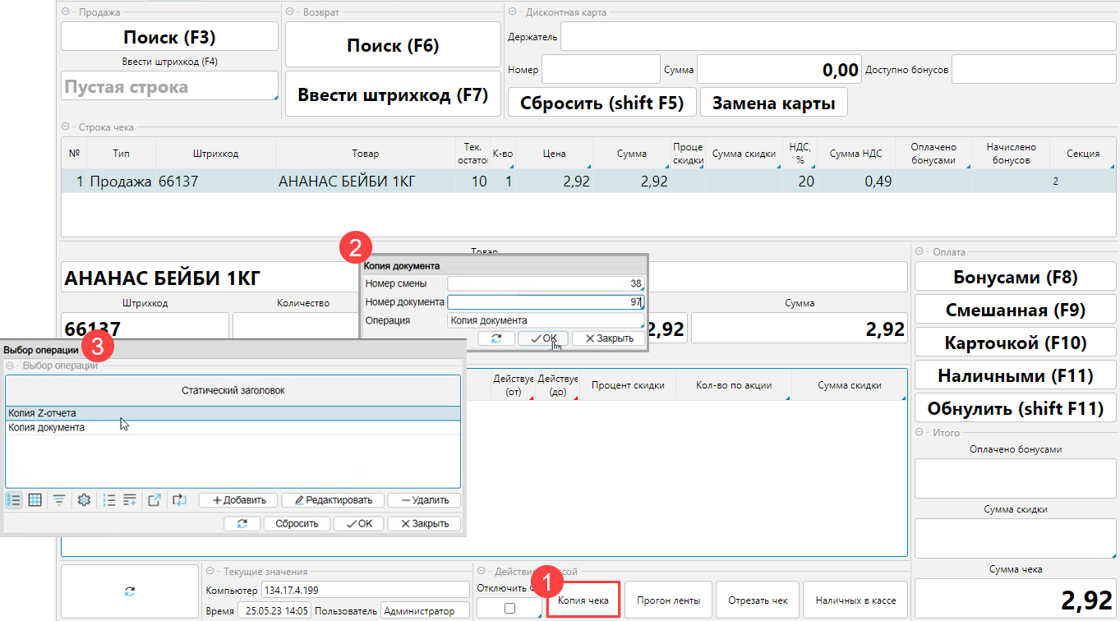
Task: Collapse the Продажа section
Action: pyautogui.click(x=66, y=12)
